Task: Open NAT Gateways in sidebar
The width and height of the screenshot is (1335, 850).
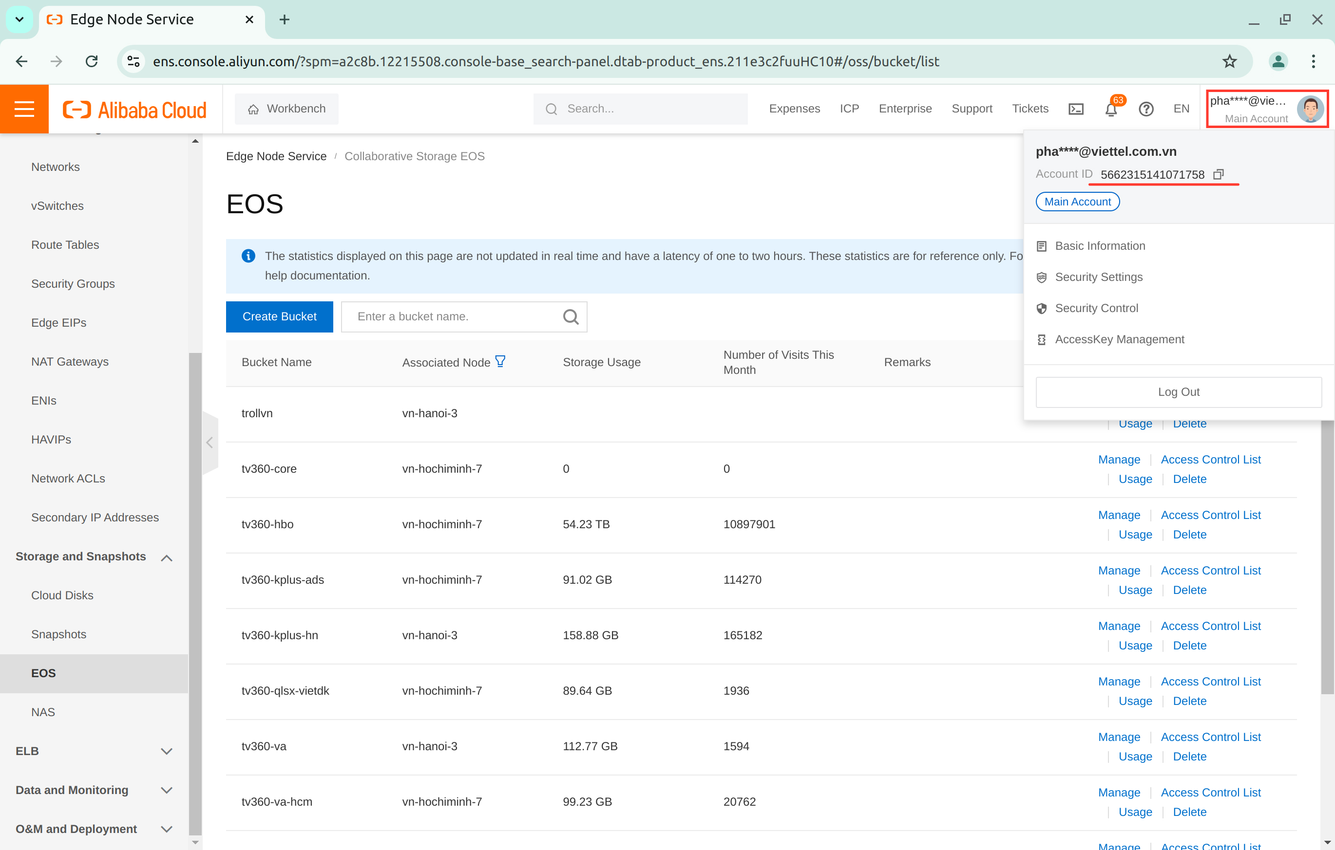Action: tap(70, 361)
